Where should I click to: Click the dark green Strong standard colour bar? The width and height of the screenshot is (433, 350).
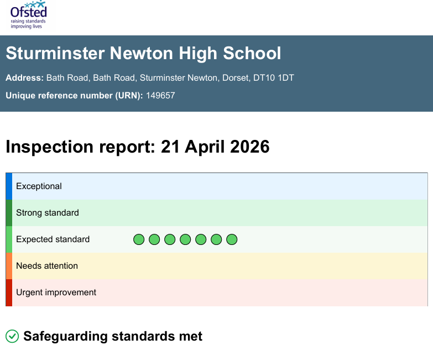[9, 213]
